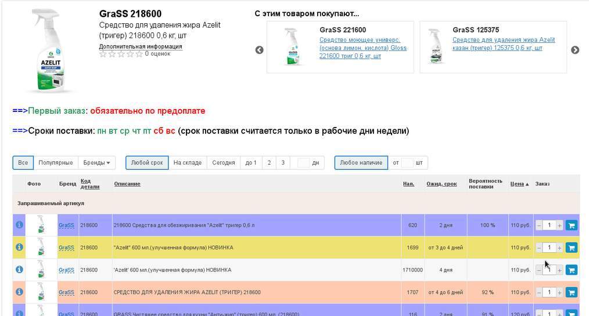Add the 1707-stock item to cart
The height and width of the screenshot is (316, 589).
[x=572, y=292]
